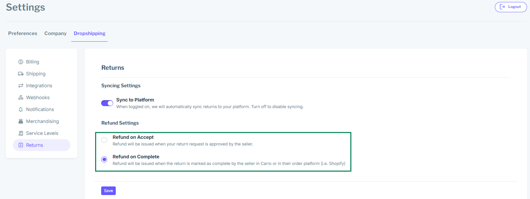Open the Shipping settings link

click(x=36, y=74)
